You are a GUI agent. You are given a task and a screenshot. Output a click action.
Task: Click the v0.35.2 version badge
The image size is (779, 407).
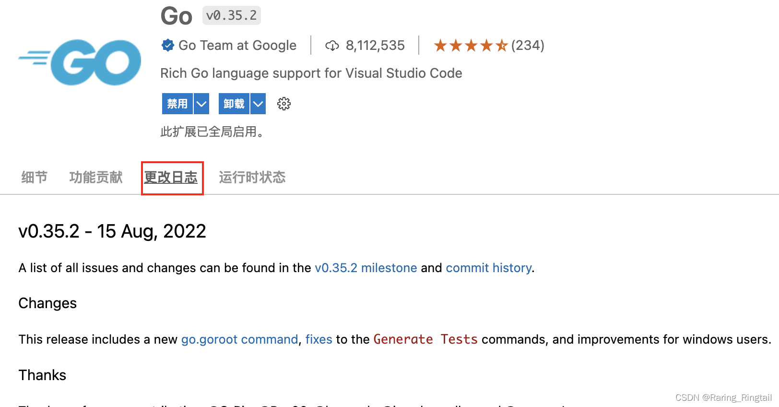[232, 15]
